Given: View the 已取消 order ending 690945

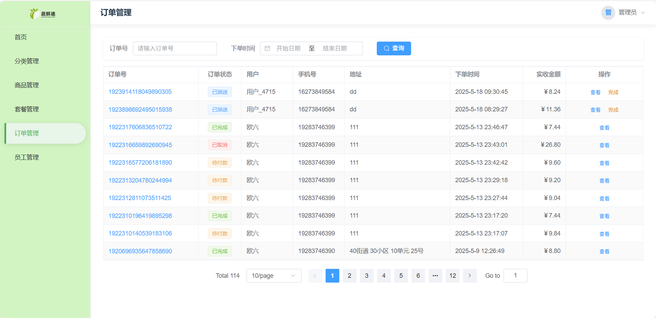Looking at the screenshot, I should coord(604,145).
